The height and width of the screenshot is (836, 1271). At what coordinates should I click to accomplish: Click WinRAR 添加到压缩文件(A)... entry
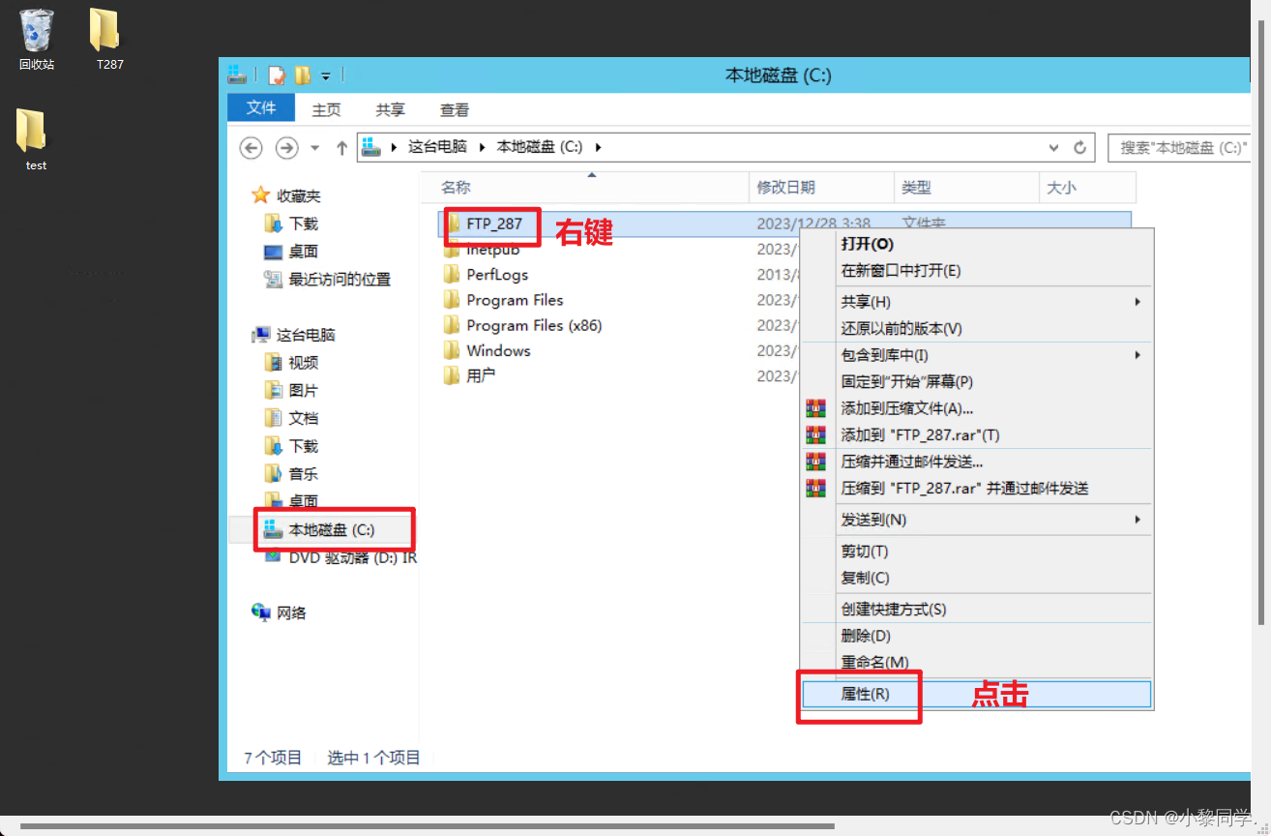[x=977, y=408]
